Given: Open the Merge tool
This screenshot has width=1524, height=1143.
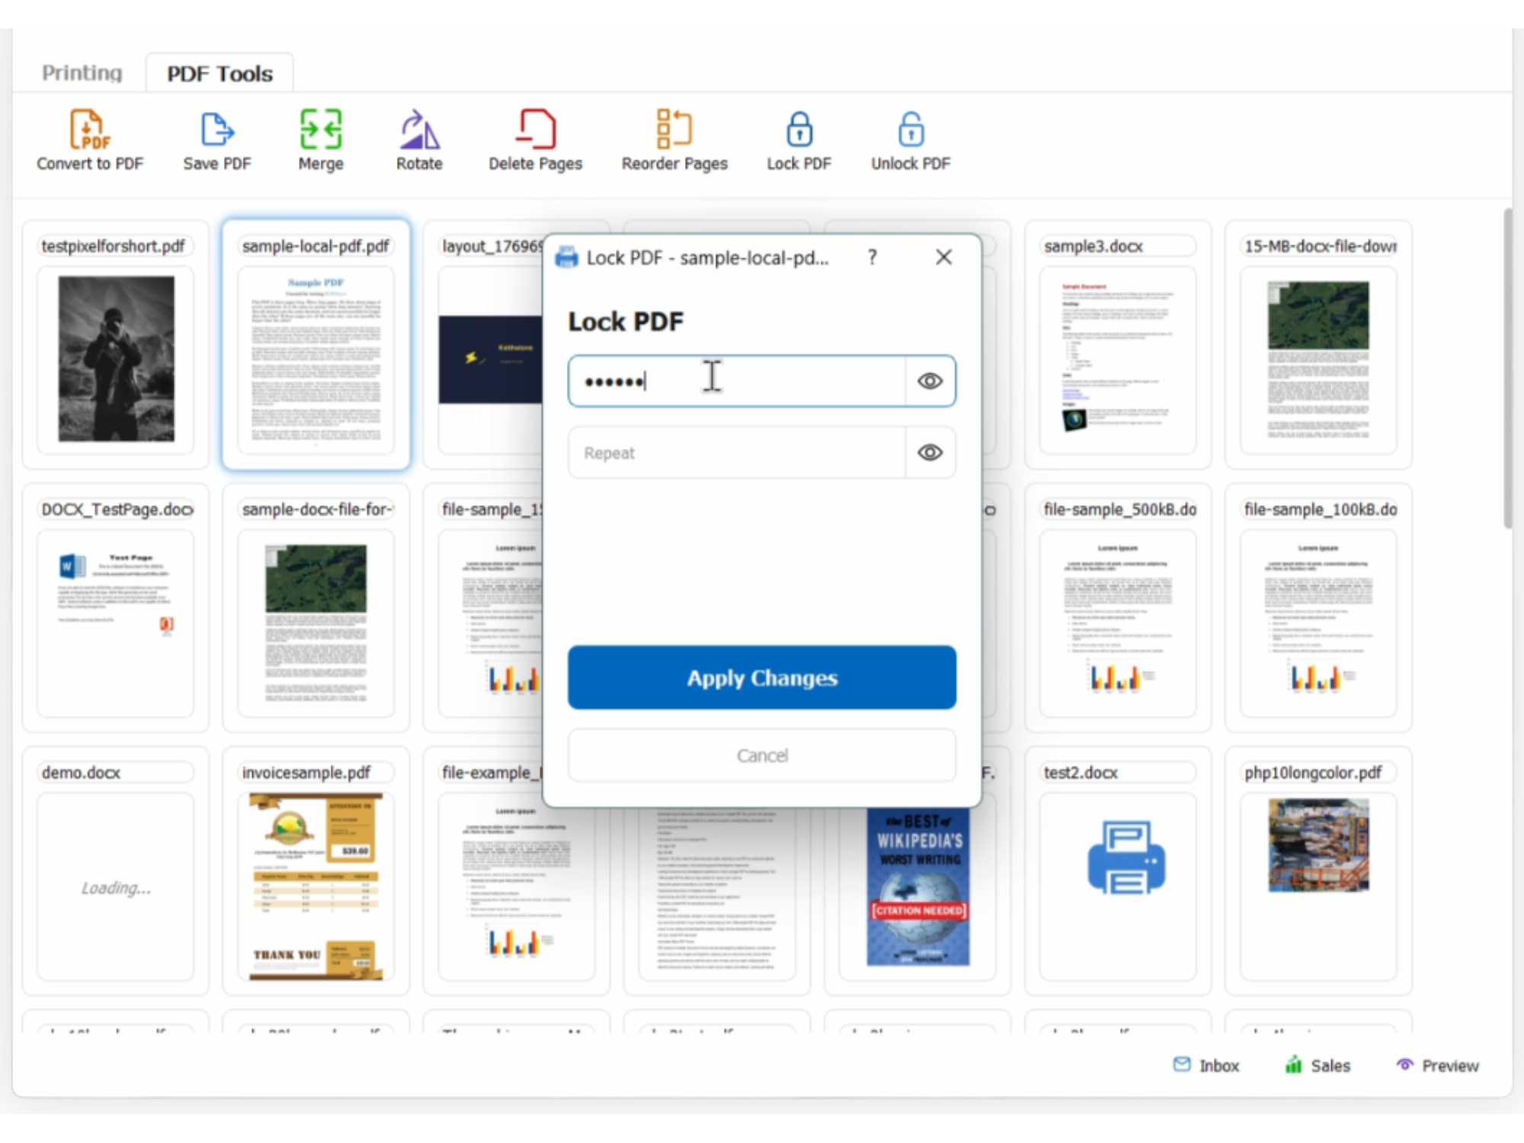Looking at the screenshot, I should tap(320, 139).
